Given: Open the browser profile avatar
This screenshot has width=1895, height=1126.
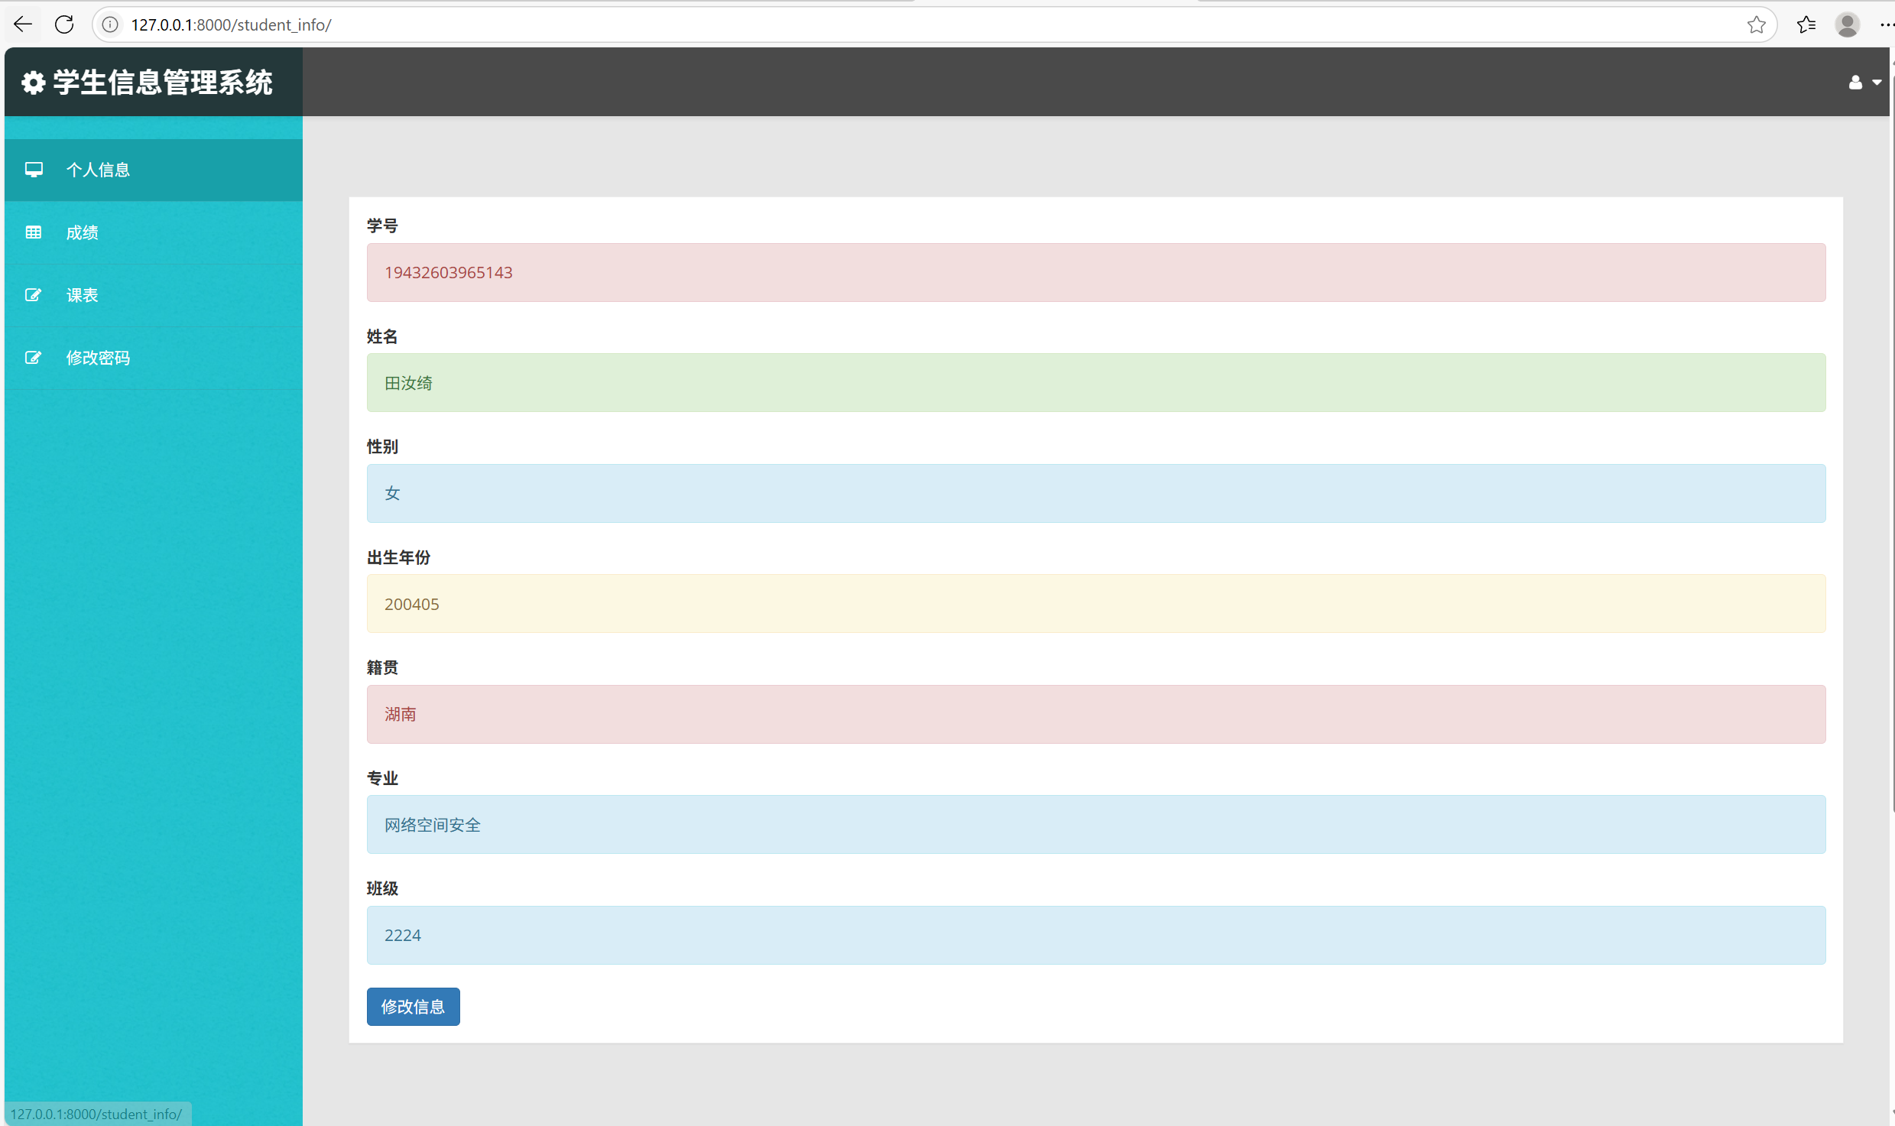Looking at the screenshot, I should pos(1847,24).
